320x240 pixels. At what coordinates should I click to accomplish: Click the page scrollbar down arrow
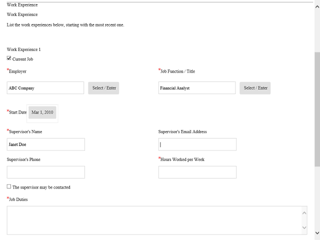317,233
